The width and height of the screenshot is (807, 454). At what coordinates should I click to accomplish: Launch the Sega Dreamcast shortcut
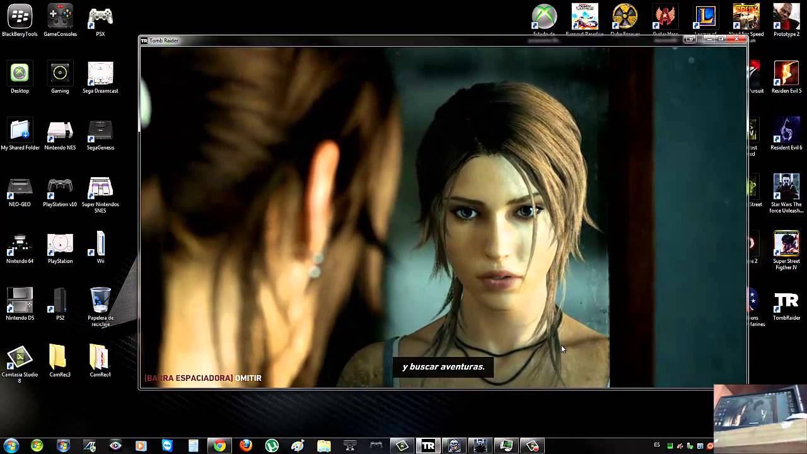tap(100, 78)
